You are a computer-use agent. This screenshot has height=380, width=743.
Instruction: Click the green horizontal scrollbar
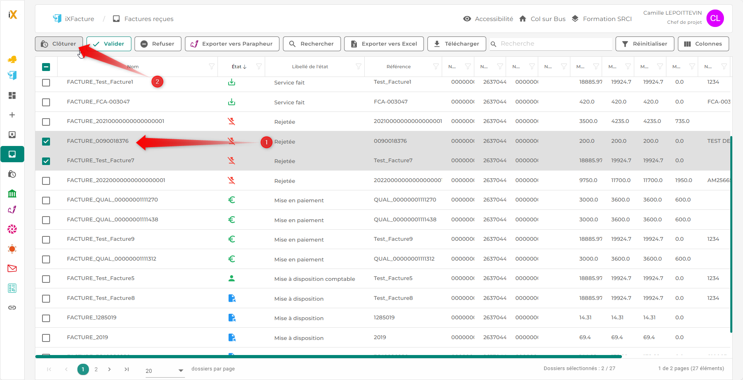pos(328,357)
